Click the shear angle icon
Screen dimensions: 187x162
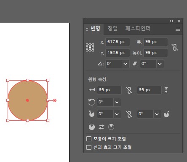coord(135,64)
